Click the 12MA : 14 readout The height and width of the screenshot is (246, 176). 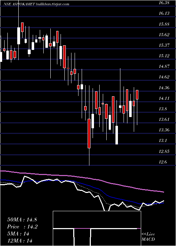[20, 240]
